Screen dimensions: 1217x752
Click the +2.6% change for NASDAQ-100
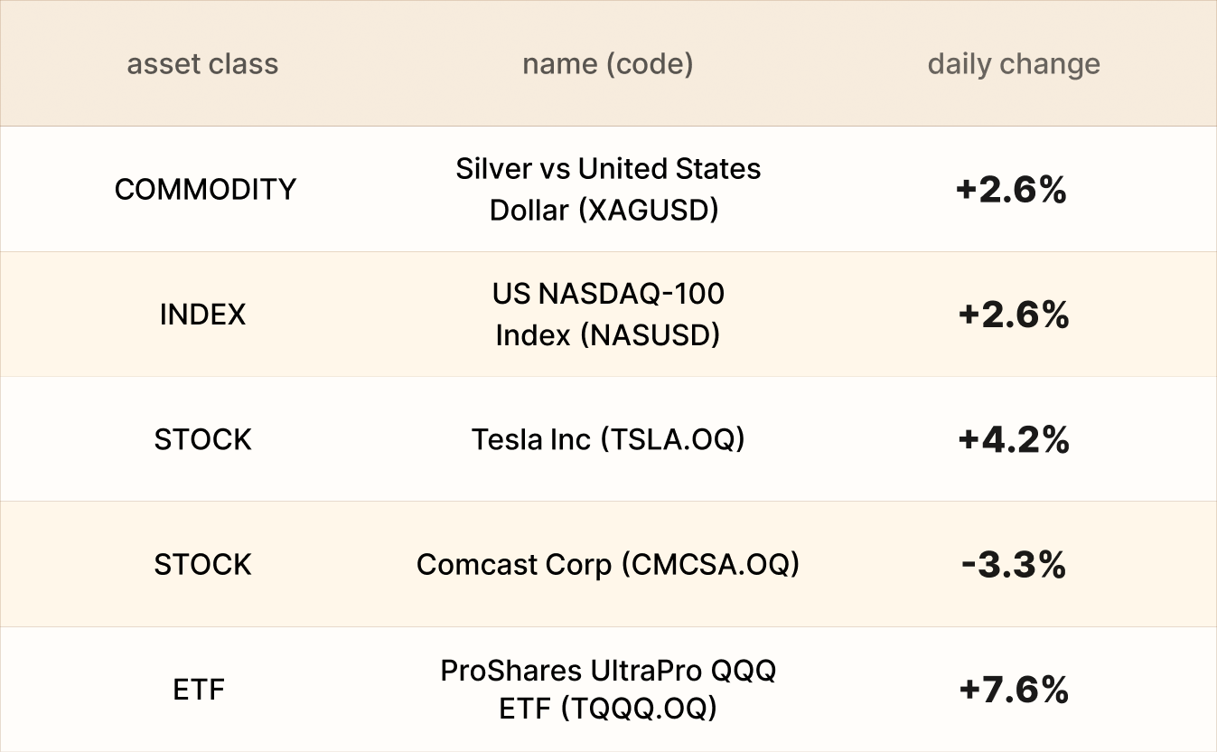pos(1014,315)
